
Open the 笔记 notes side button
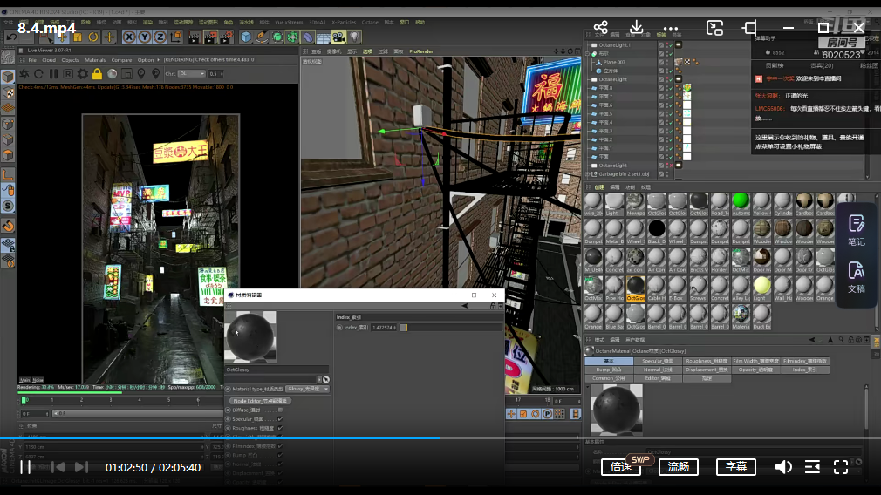pyautogui.click(x=857, y=231)
